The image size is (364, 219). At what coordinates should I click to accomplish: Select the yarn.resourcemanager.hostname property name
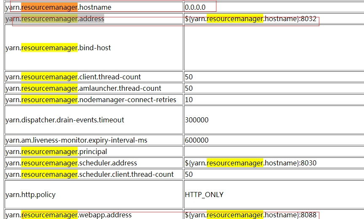(58, 7)
